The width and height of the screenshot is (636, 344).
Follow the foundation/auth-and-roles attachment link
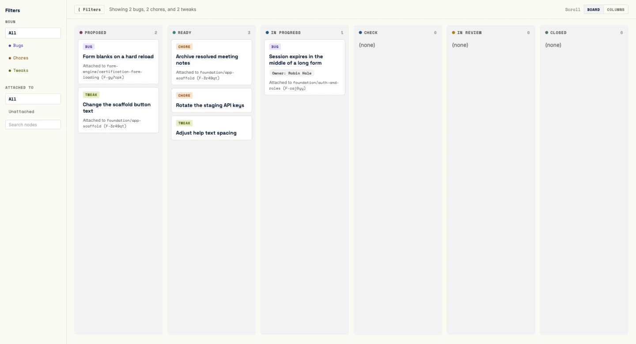(304, 86)
